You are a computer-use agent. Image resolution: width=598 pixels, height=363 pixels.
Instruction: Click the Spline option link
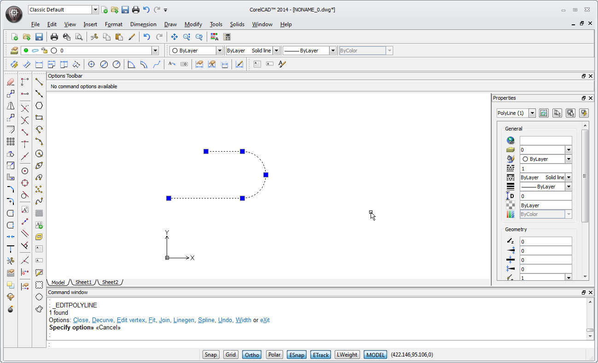[206, 320]
